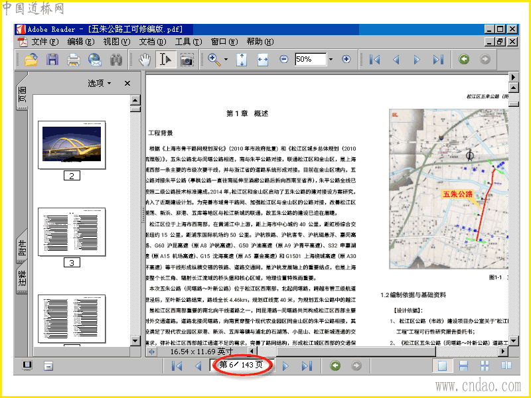The height and width of the screenshot is (398, 531).
Task: Click document vertical scroll down arrow
Action: coord(514,340)
